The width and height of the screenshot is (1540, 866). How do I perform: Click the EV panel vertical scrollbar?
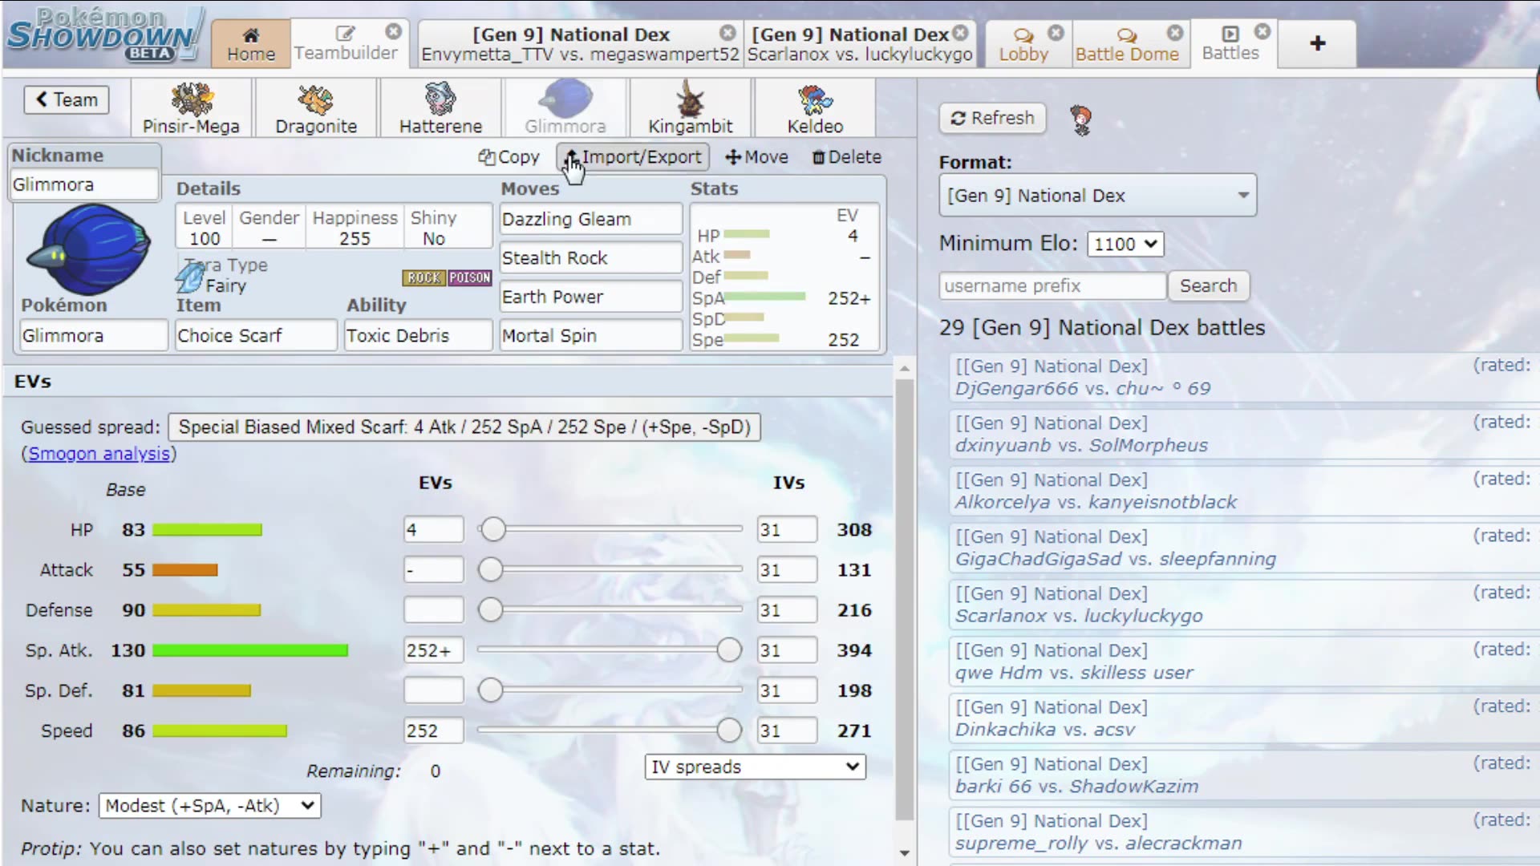904,600
